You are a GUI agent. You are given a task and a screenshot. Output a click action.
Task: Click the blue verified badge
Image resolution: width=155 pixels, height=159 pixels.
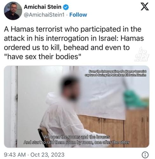(66, 7)
